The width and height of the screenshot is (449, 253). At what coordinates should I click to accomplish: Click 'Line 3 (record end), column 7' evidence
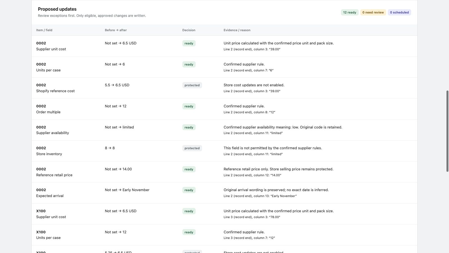[x=249, y=238]
